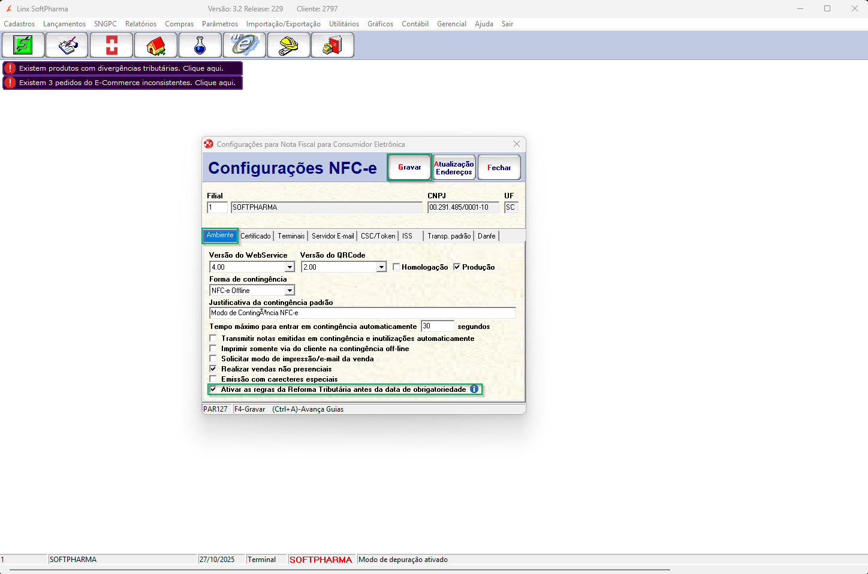Click the tax divergence notification message
This screenshot has width=868, height=574.
pos(121,68)
